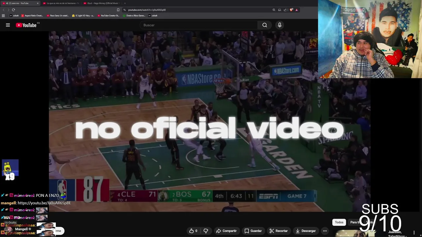Close the 'save me - YouTube' tab
The width and height of the screenshot is (422, 237).
coord(38,3)
